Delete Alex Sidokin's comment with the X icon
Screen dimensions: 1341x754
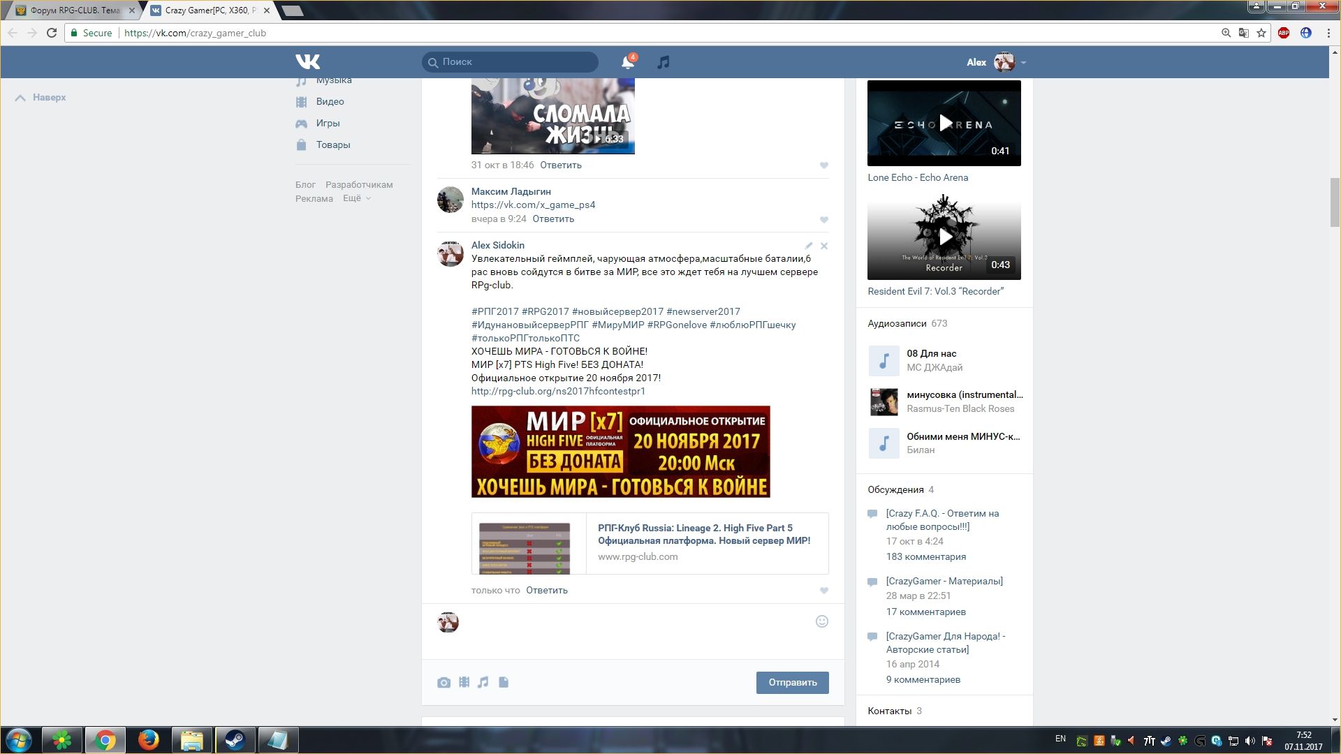824,246
